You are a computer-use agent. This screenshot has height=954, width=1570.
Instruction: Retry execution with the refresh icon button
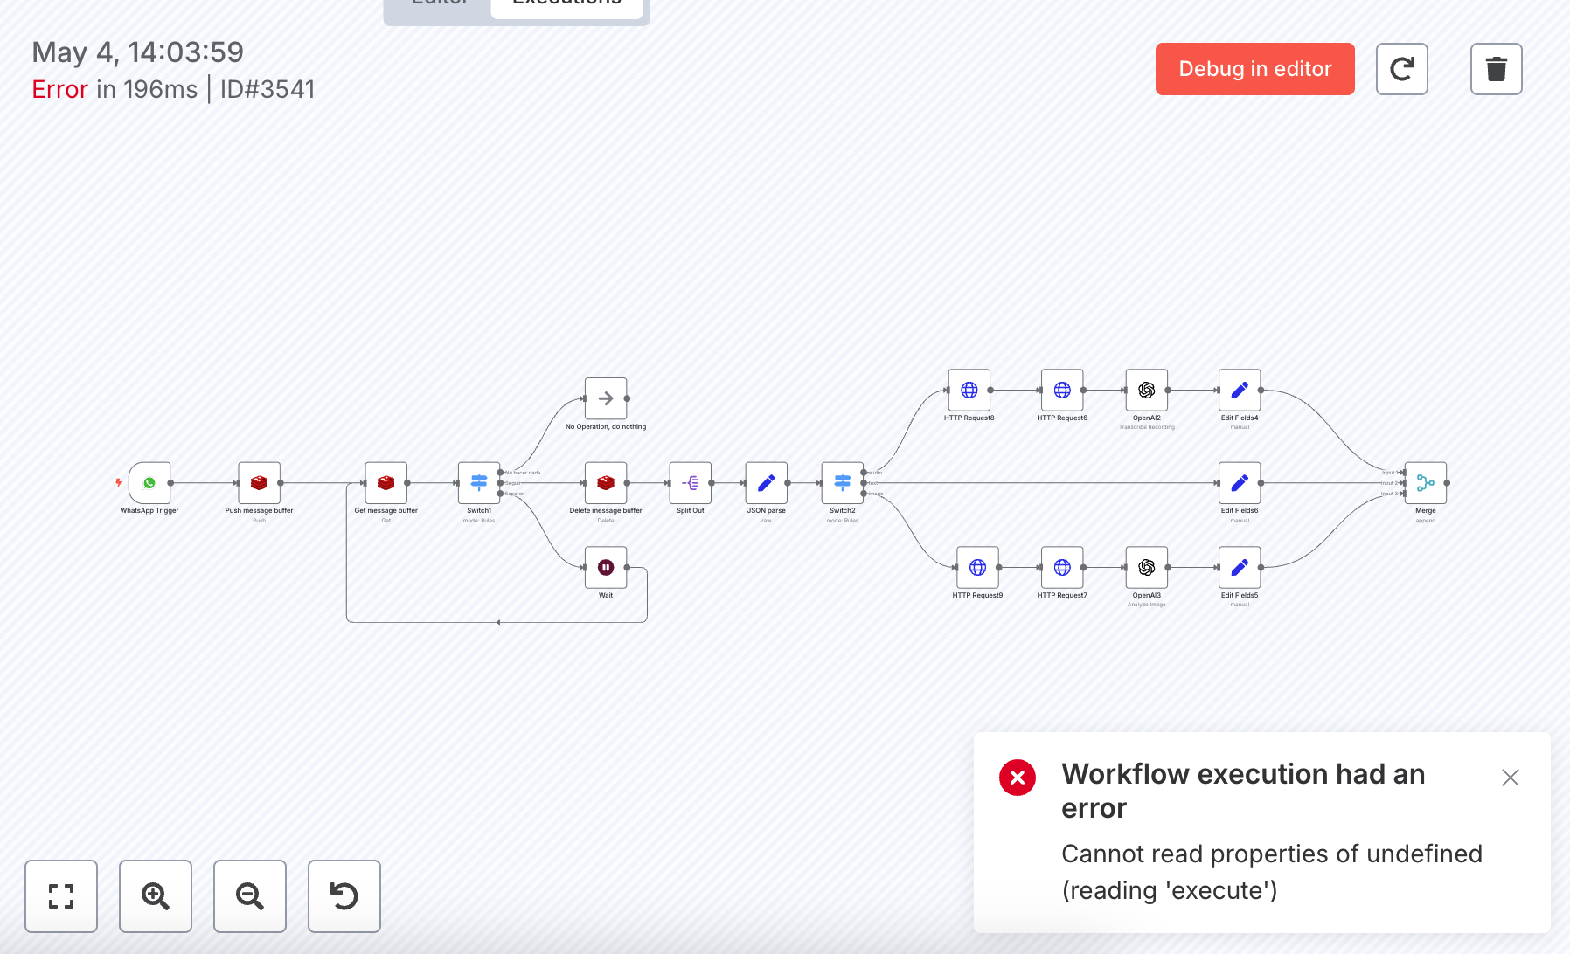1402,69
